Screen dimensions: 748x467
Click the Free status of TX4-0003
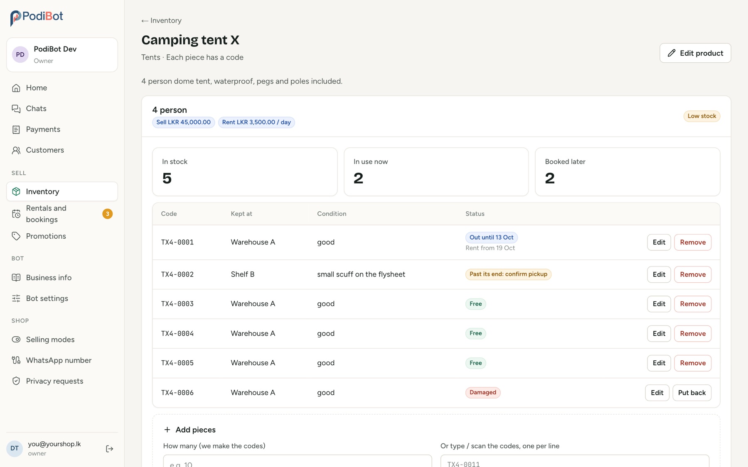coord(475,304)
